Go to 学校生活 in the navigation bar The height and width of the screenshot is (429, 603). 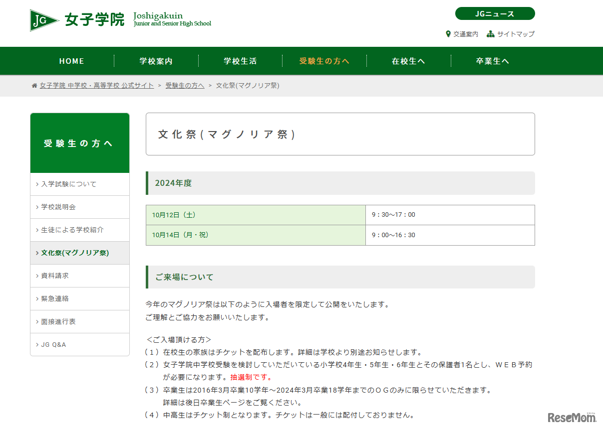click(x=240, y=61)
